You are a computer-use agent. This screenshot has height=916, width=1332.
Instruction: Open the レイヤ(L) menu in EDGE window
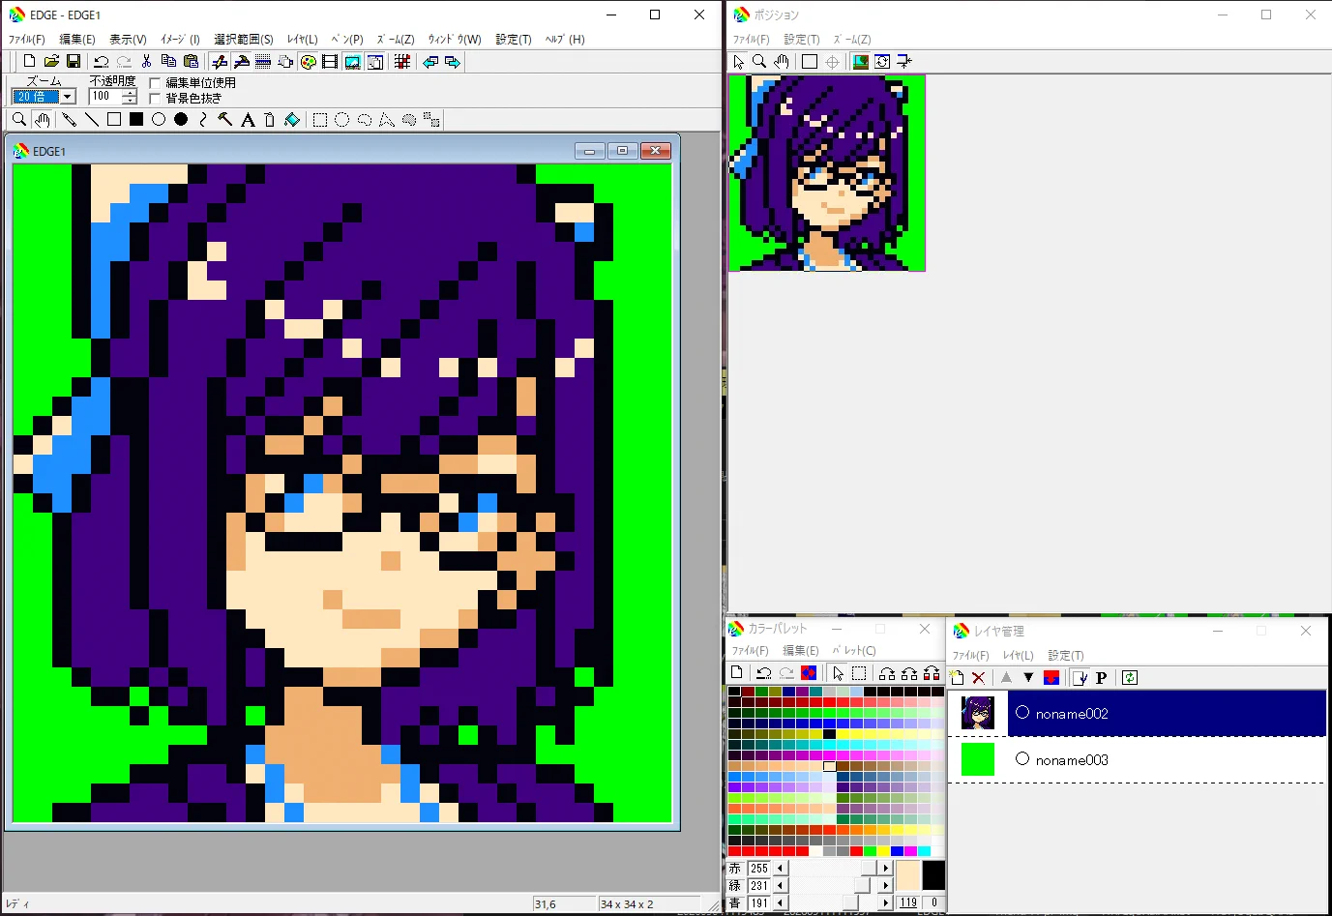pyautogui.click(x=303, y=40)
